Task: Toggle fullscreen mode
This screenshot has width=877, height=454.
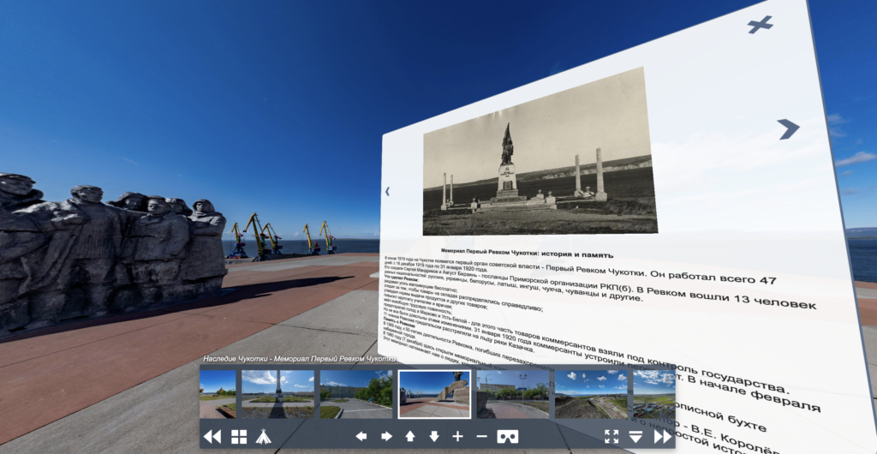Action: coord(612,437)
